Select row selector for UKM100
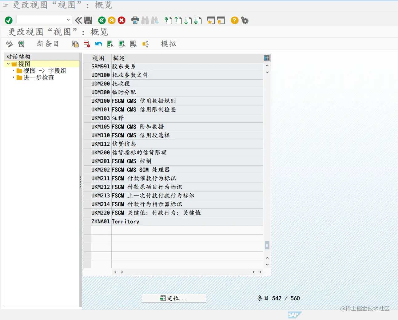This screenshot has height=320, width=398. tap(87, 101)
